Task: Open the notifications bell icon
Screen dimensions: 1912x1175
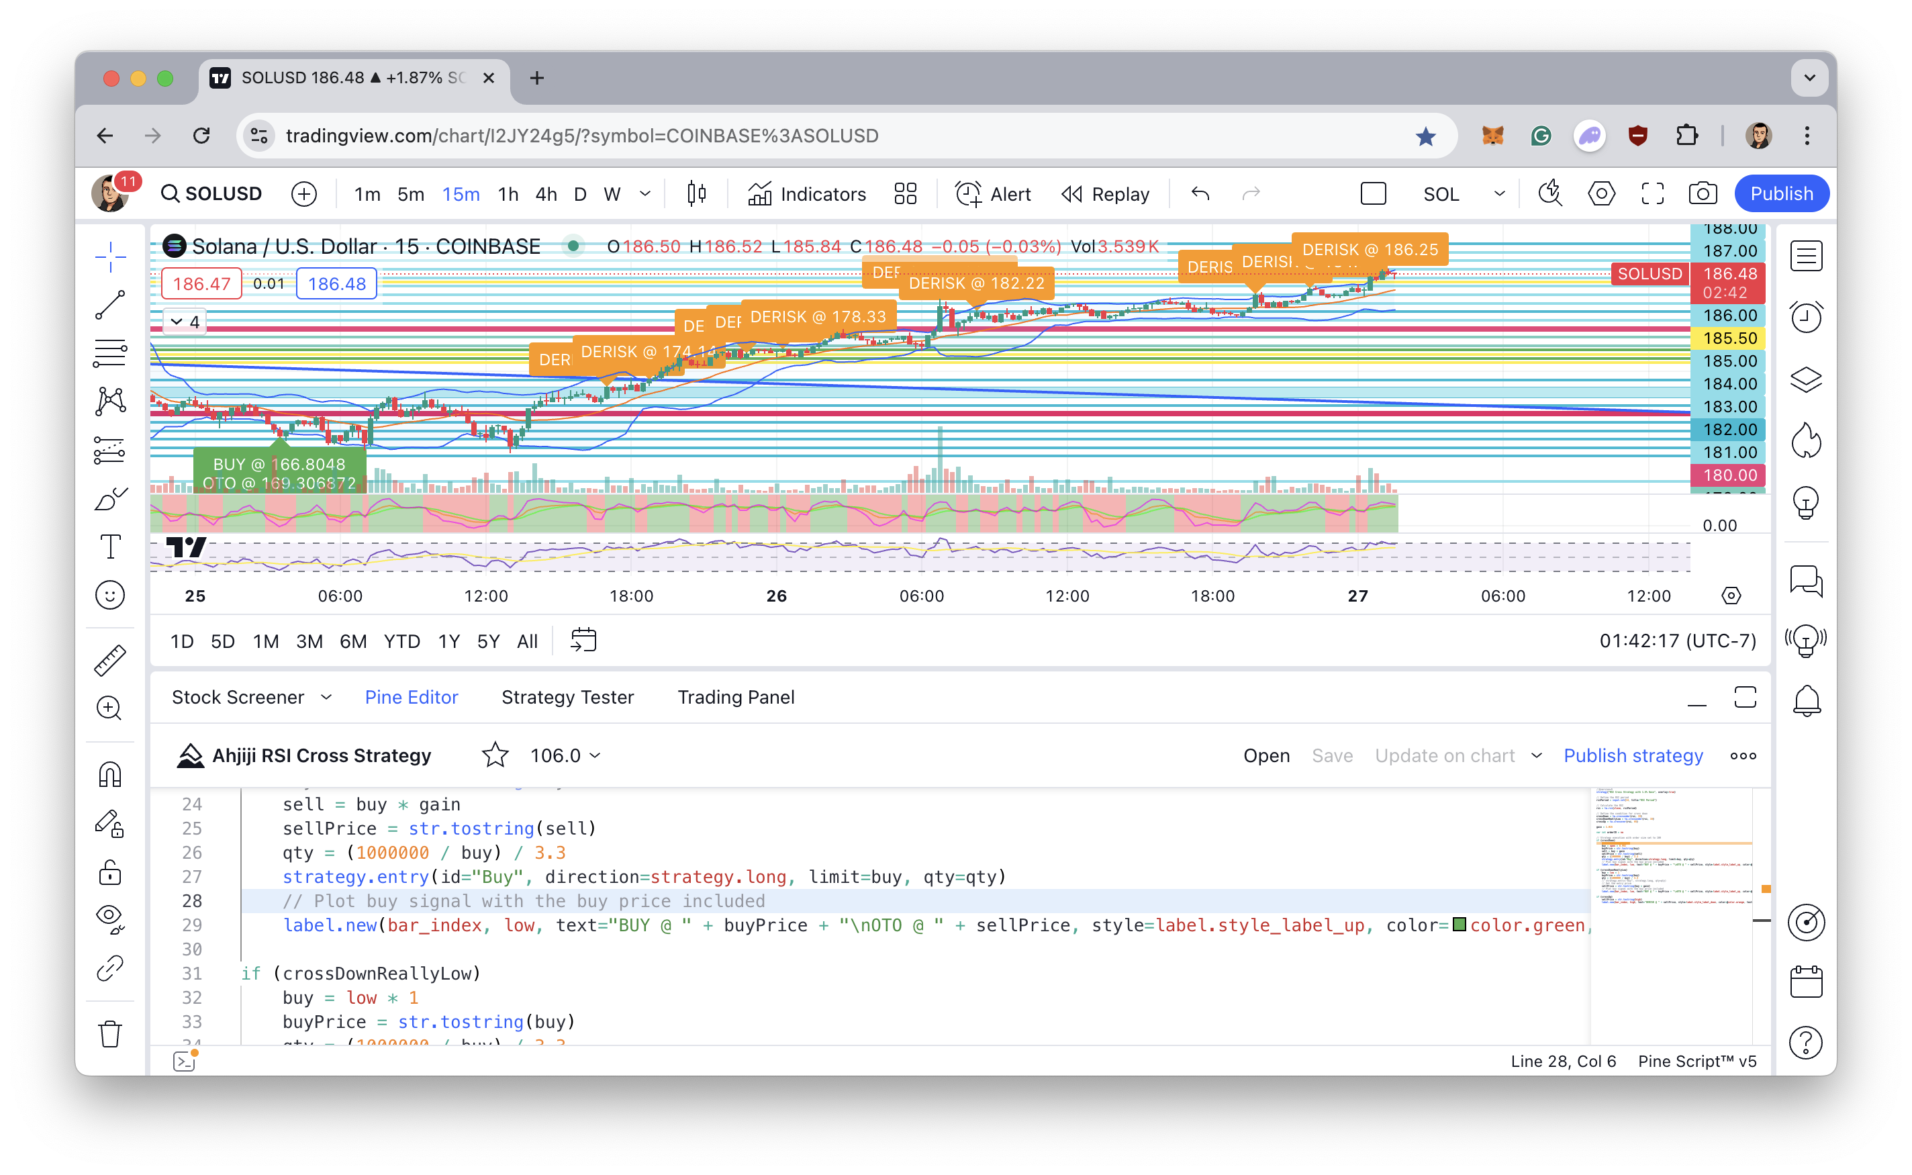Action: [x=1807, y=701]
